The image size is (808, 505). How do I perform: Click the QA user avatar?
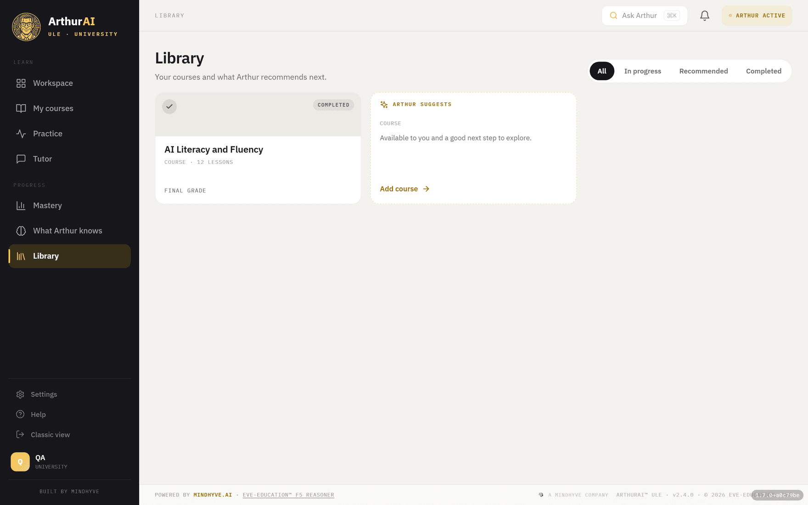click(20, 462)
